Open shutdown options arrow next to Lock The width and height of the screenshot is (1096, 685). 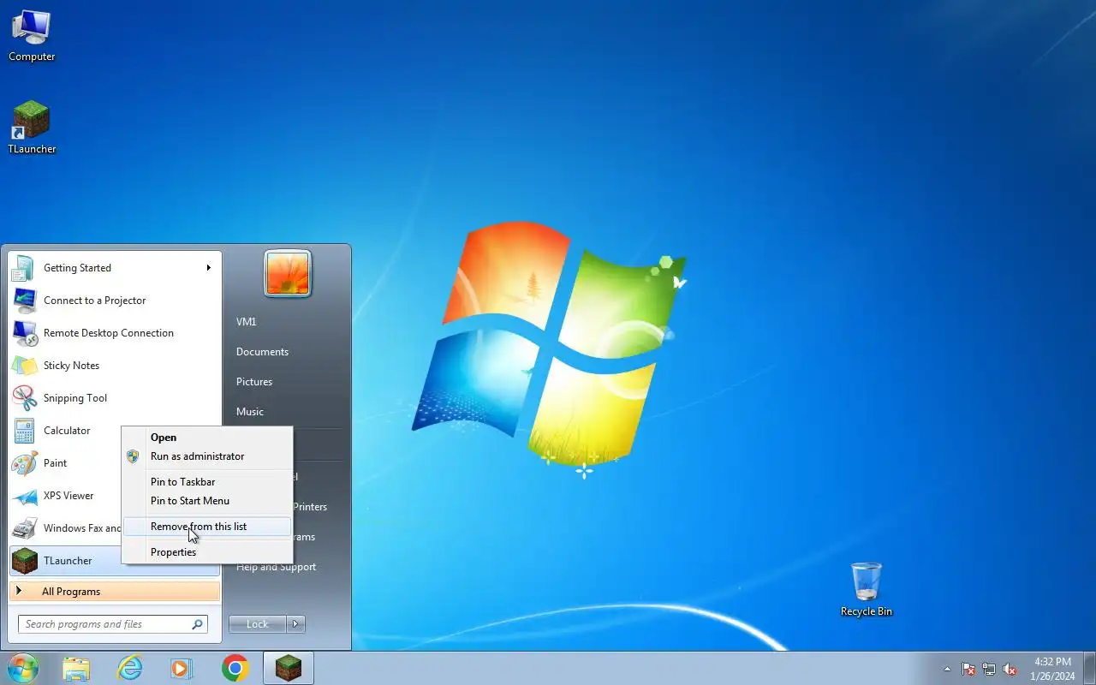click(x=295, y=624)
